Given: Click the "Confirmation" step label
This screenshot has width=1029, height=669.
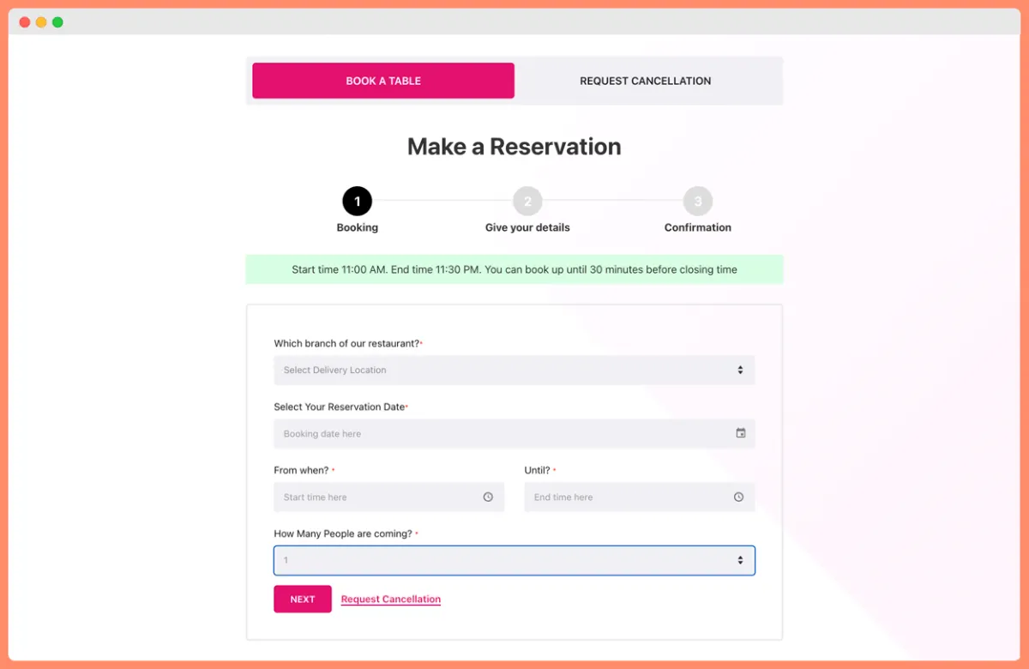Looking at the screenshot, I should [x=698, y=227].
